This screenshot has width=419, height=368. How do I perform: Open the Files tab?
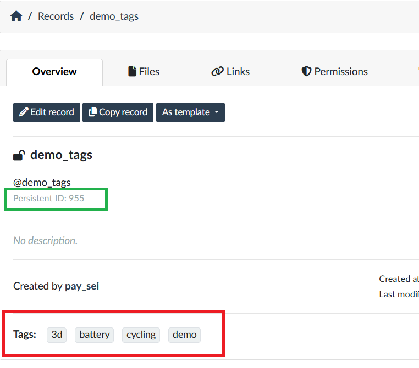click(x=144, y=72)
